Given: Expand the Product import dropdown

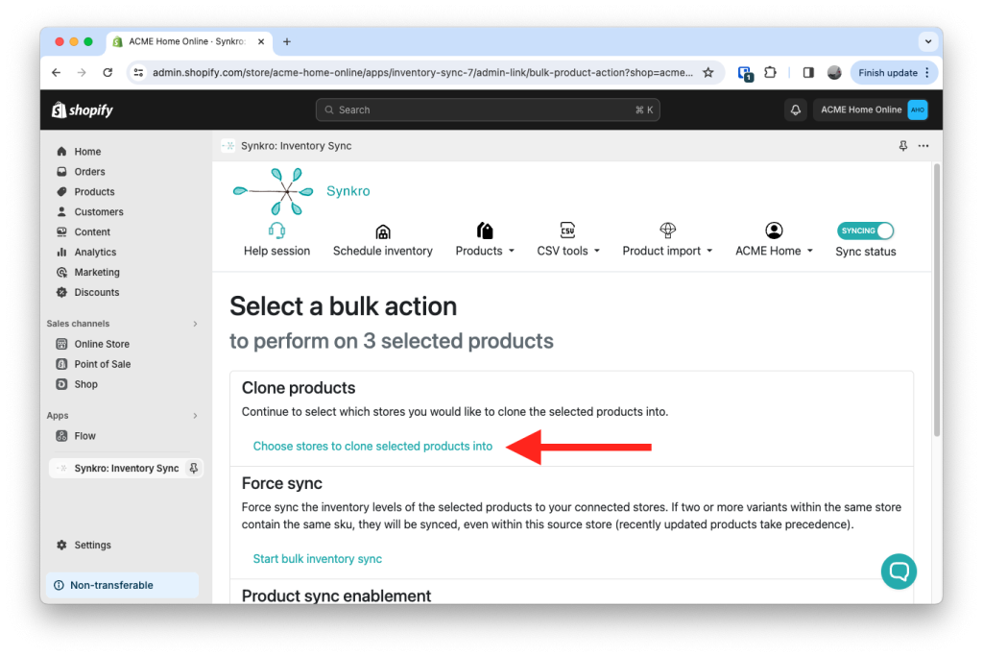Looking at the screenshot, I should (667, 251).
